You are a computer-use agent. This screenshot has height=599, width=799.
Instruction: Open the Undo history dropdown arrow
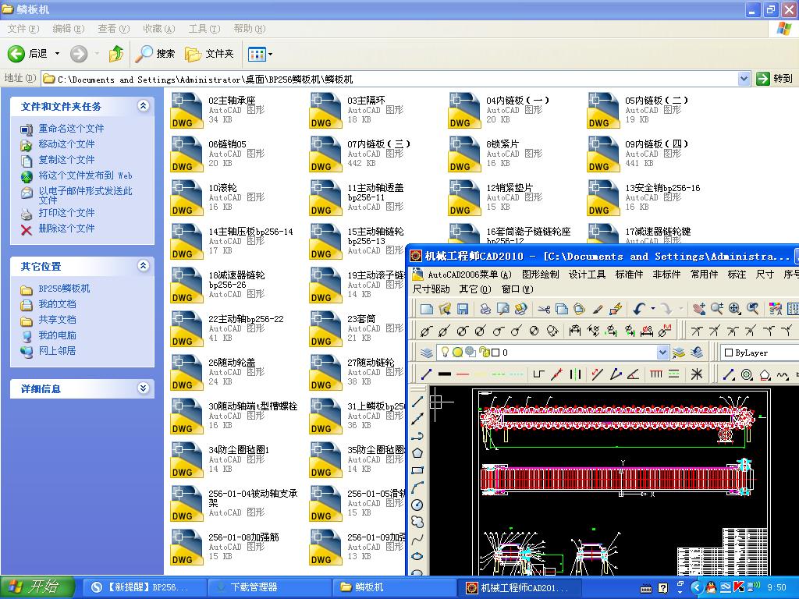651,308
